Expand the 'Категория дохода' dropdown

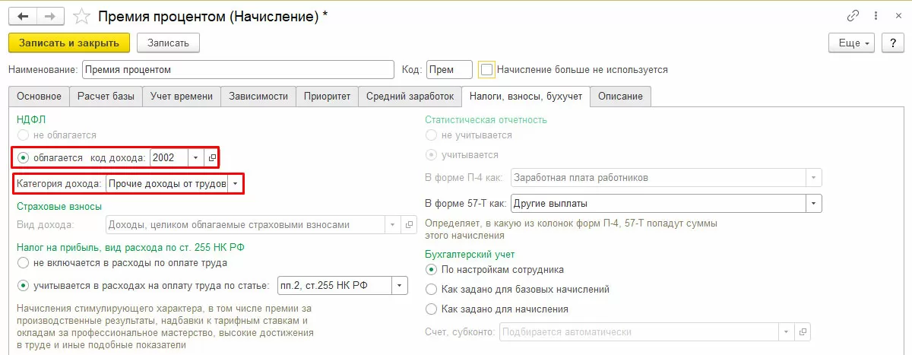[x=235, y=184]
